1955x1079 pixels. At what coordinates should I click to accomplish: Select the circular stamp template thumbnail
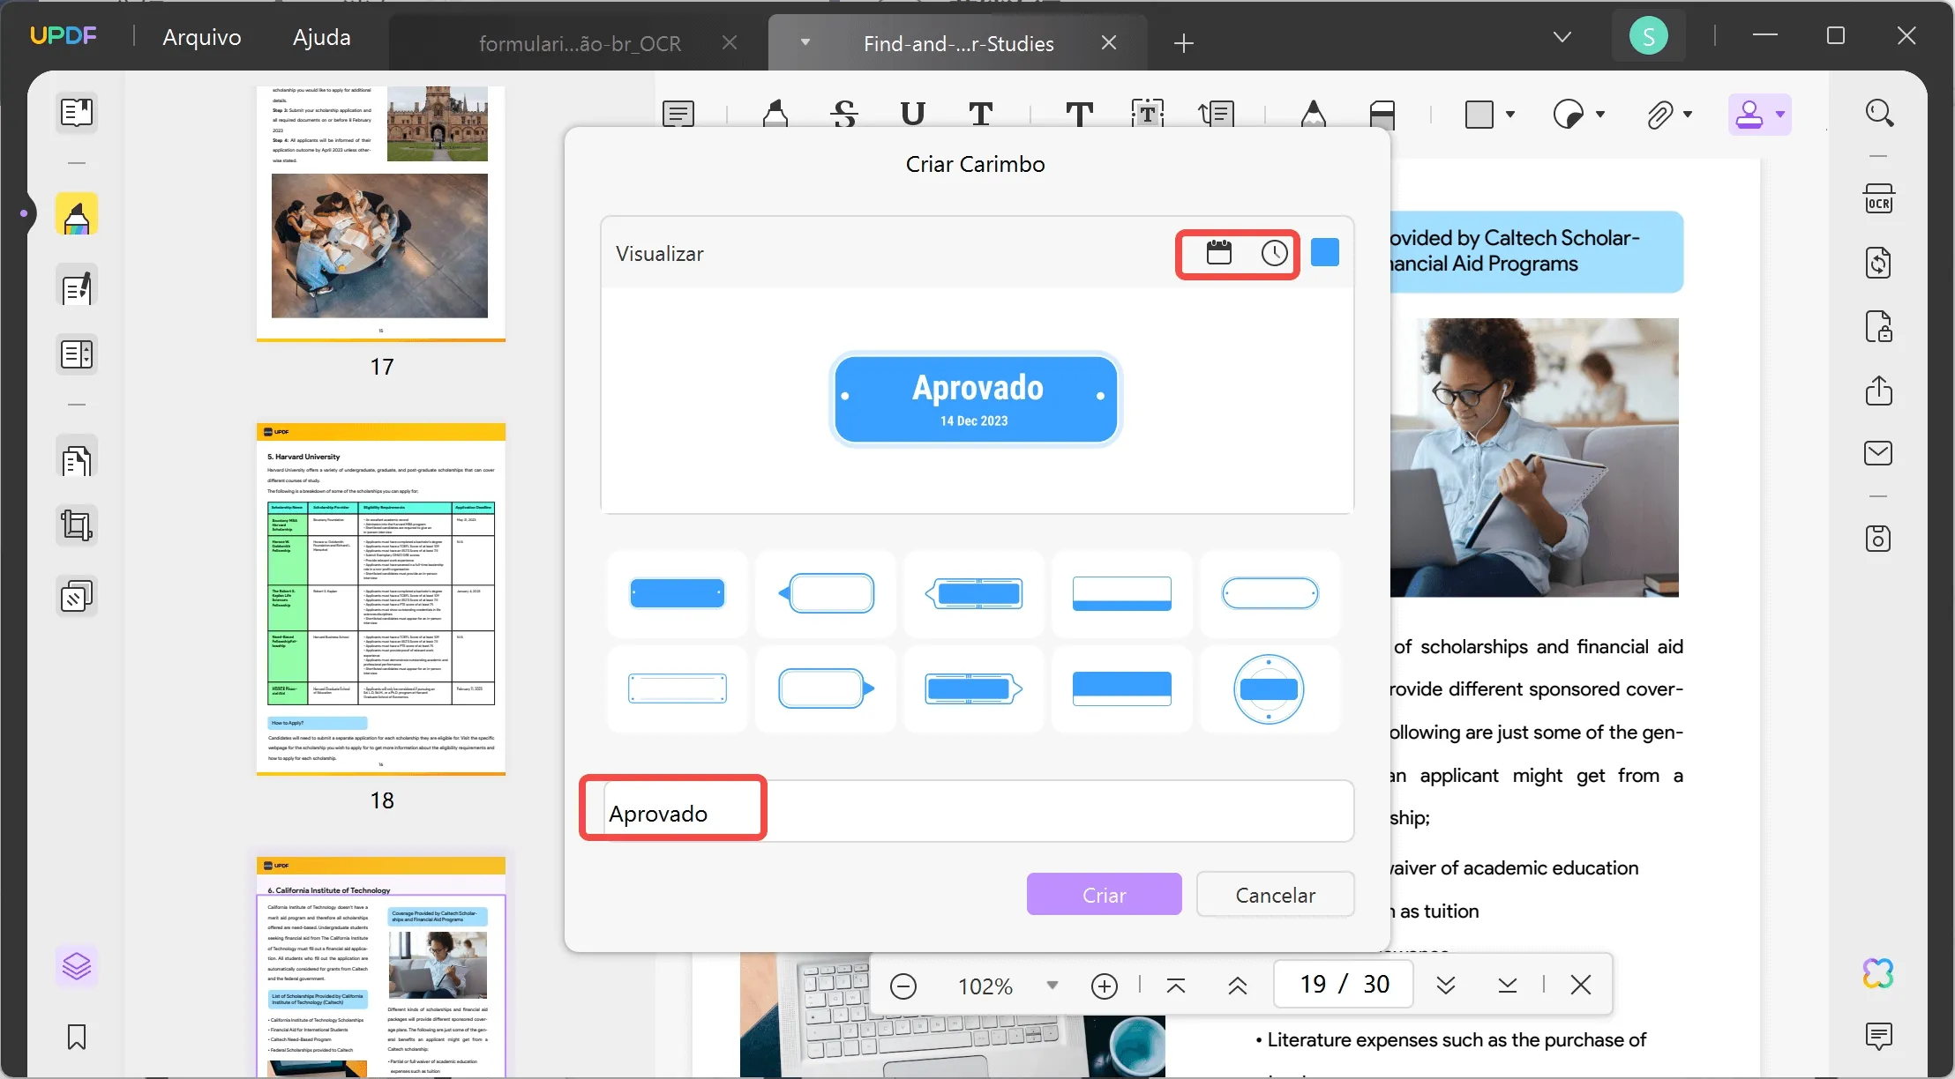[x=1270, y=689]
